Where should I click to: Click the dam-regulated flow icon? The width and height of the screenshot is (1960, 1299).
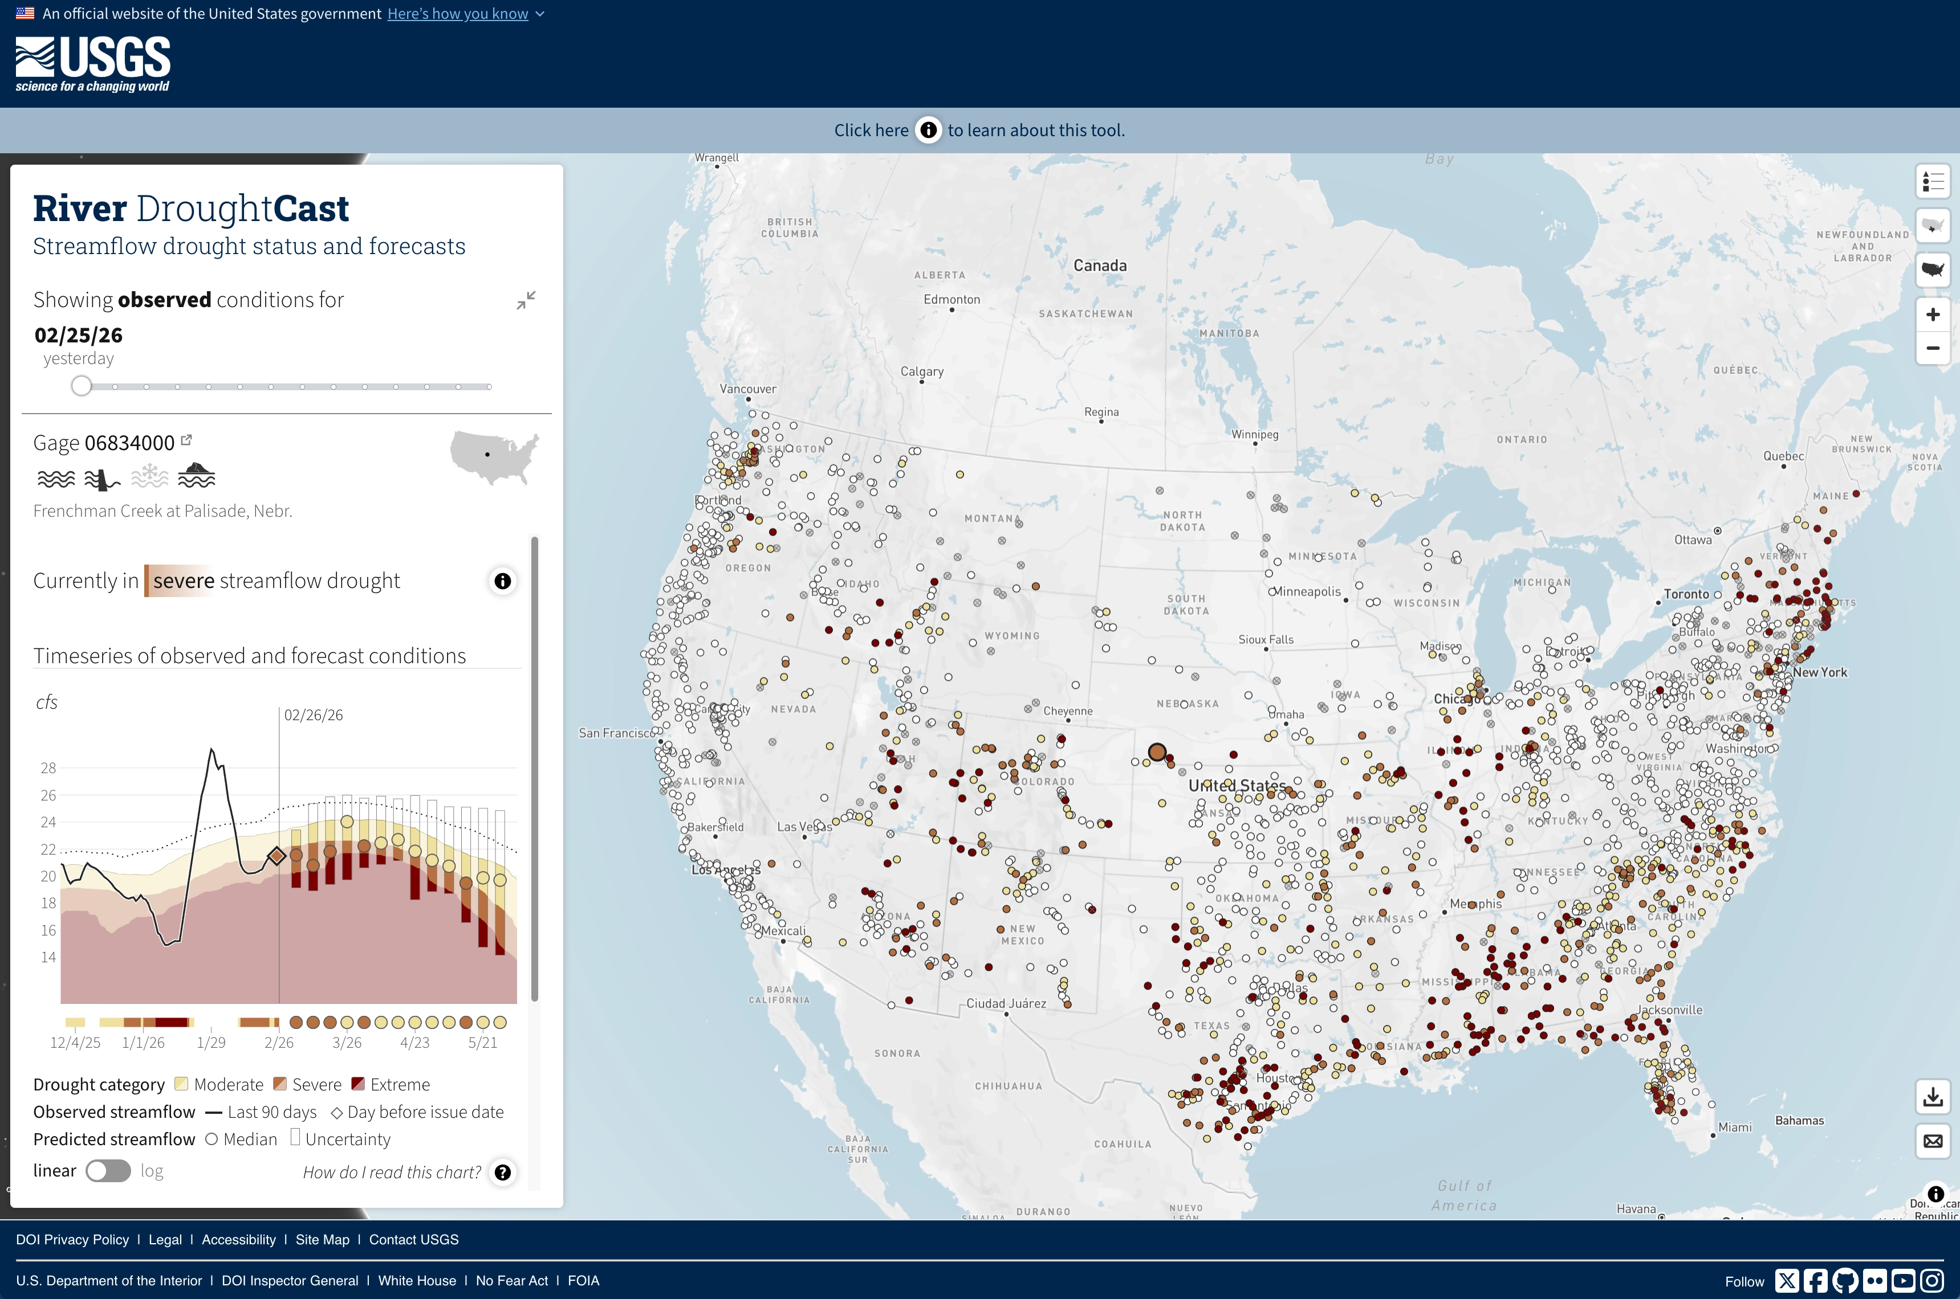coord(103,479)
